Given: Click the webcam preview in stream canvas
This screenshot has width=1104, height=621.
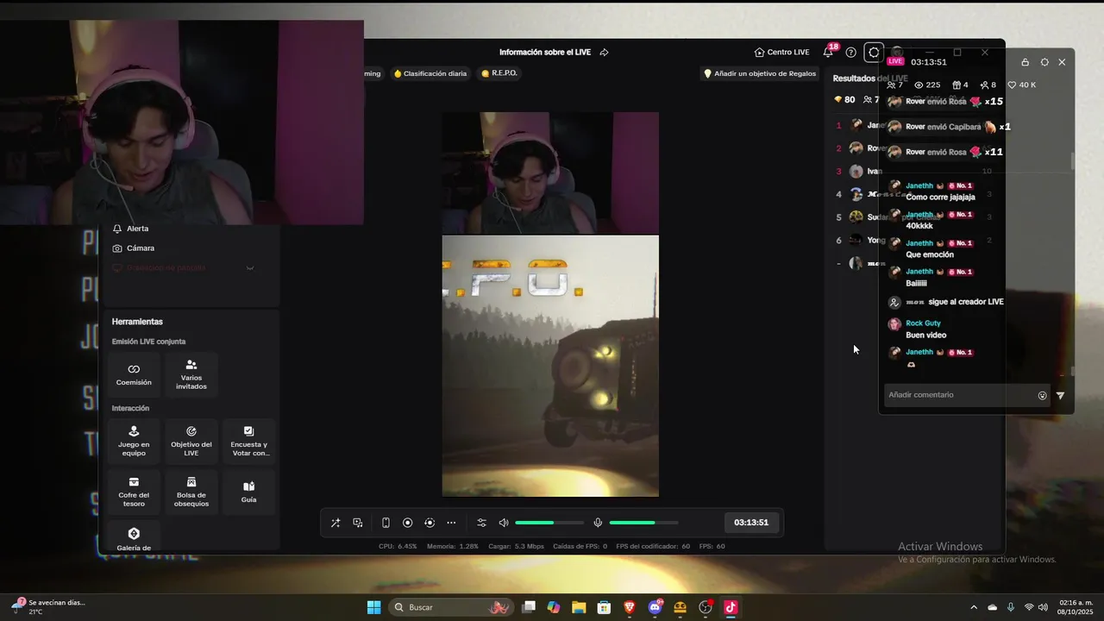Looking at the screenshot, I should pos(550,172).
